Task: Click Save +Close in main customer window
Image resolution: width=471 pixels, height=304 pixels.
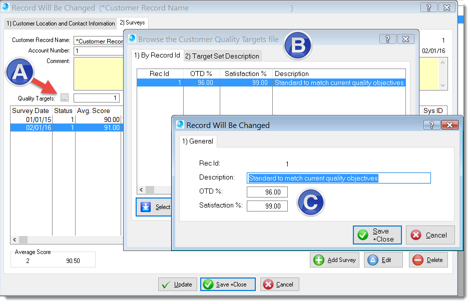Action: [228, 284]
